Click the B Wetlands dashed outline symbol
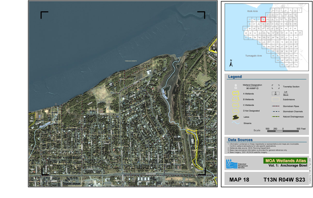 (x=235, y=100)
